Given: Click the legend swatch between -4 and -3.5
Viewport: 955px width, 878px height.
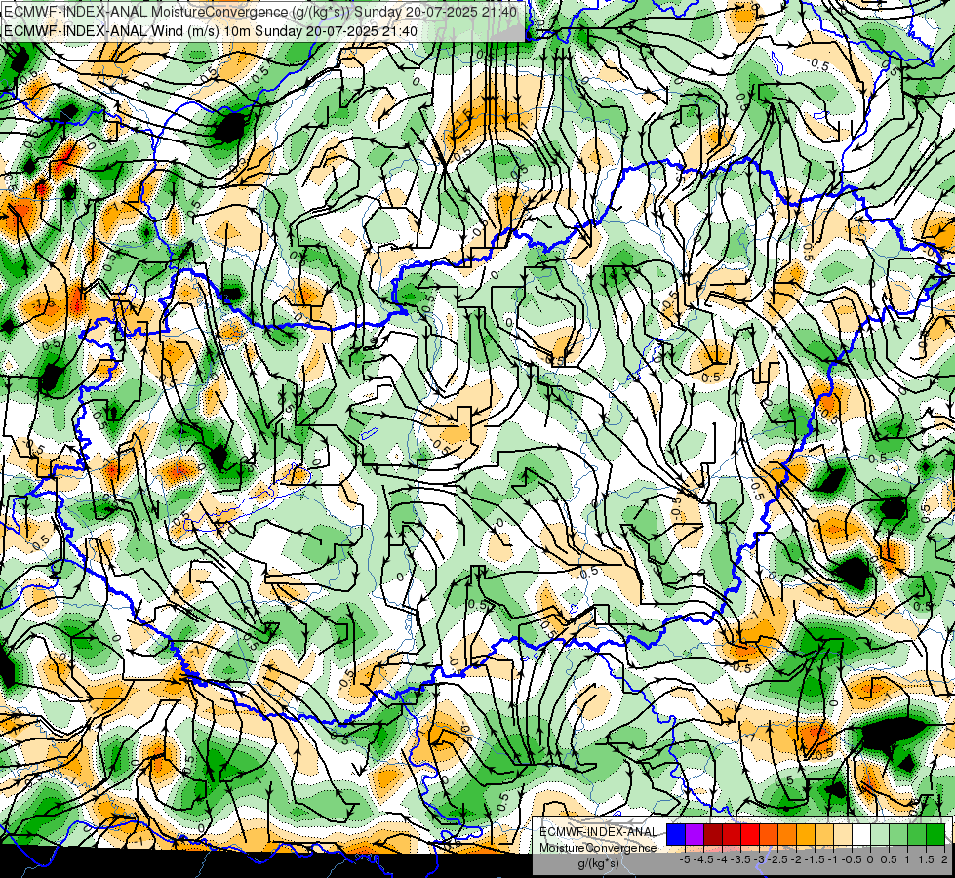Looking at the screenshot, I should 732,835.
